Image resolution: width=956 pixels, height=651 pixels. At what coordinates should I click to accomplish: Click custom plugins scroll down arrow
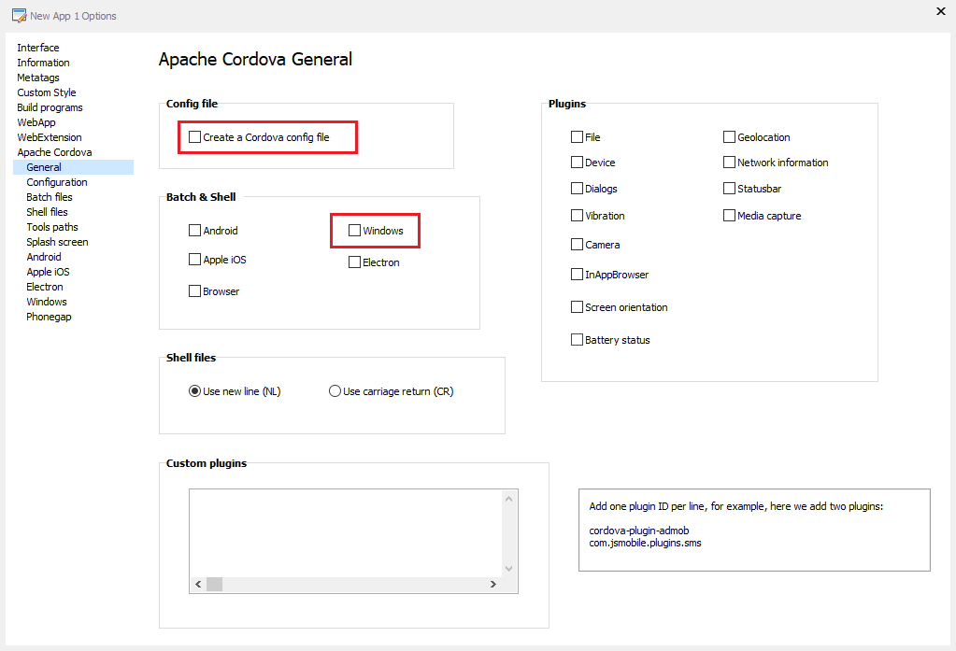tap(509, 569)
